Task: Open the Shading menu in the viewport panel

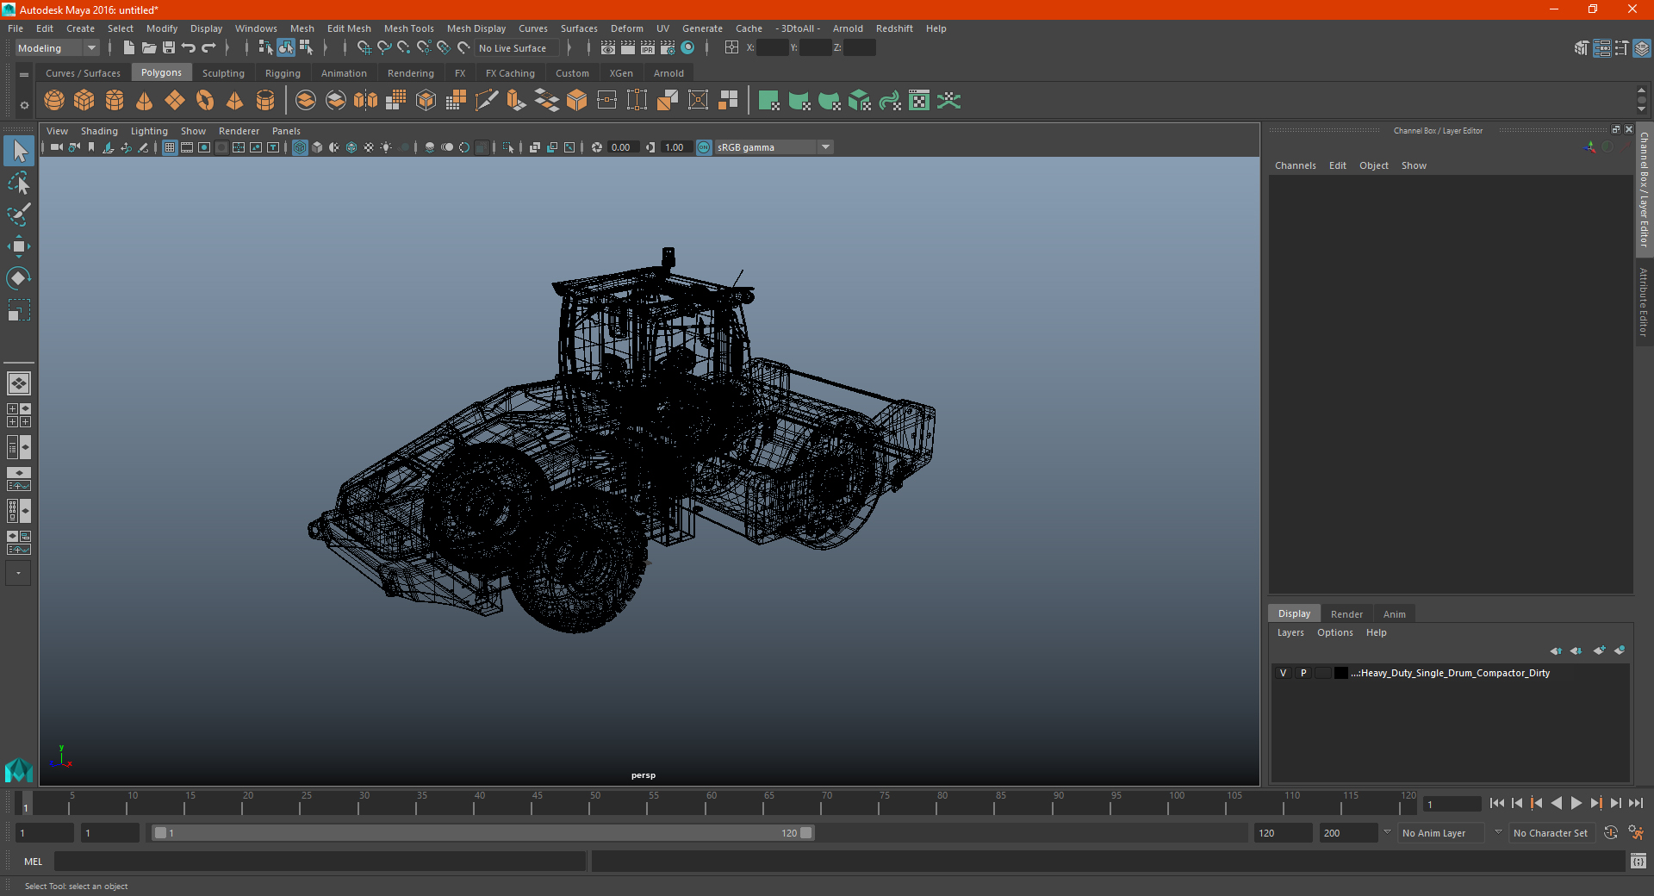Action: pos(99,131)
